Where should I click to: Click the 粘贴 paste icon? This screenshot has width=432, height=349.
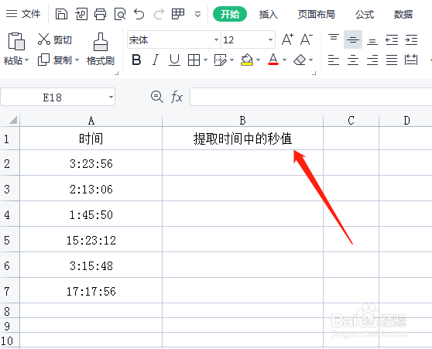click(x=16, y=41)
